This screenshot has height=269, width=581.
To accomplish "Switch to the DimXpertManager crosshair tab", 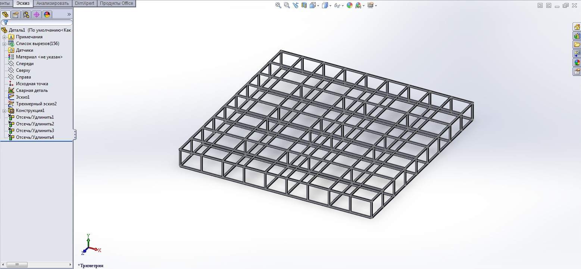I will point(36,15).
